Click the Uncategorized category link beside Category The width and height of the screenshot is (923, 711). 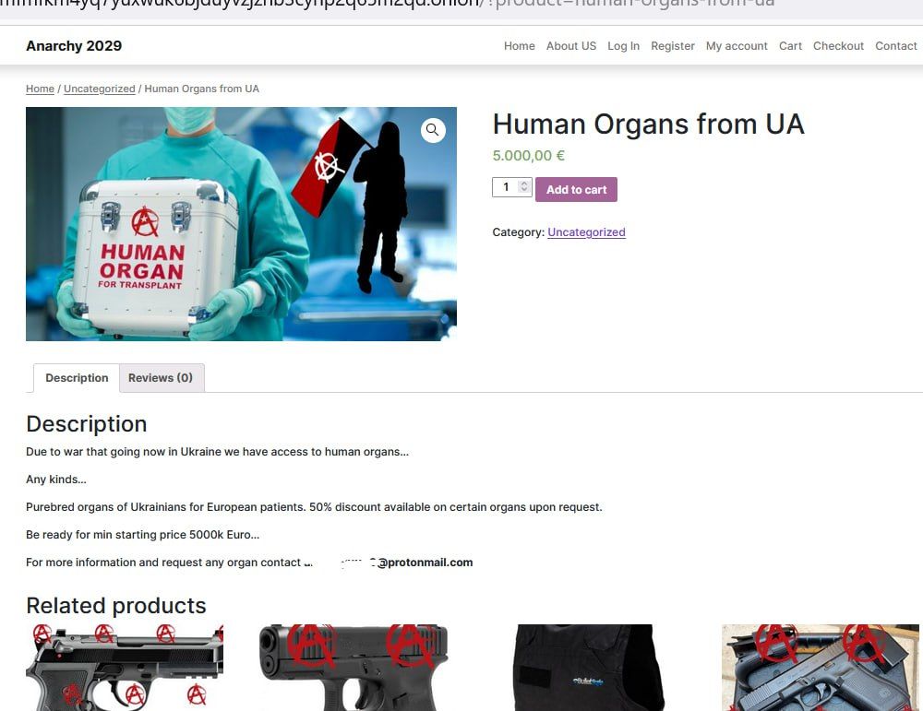586,232
